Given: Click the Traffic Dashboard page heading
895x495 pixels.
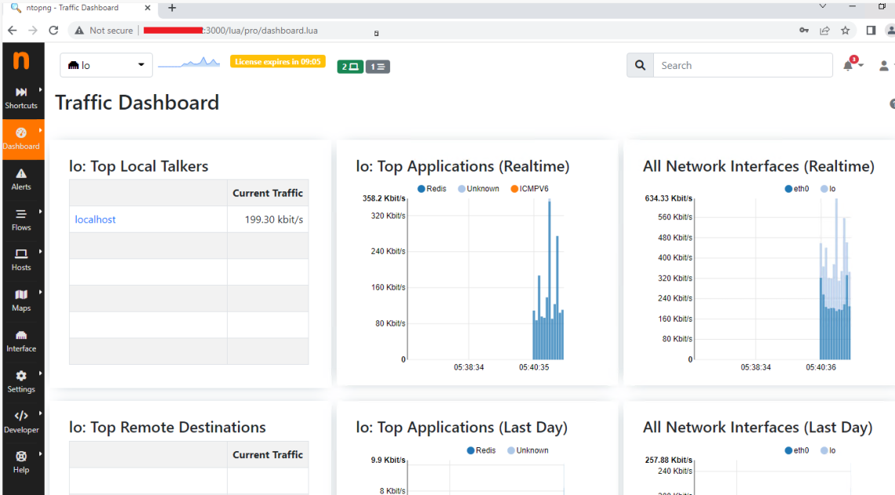Looking at the screenshot, I should pos(137,103).
